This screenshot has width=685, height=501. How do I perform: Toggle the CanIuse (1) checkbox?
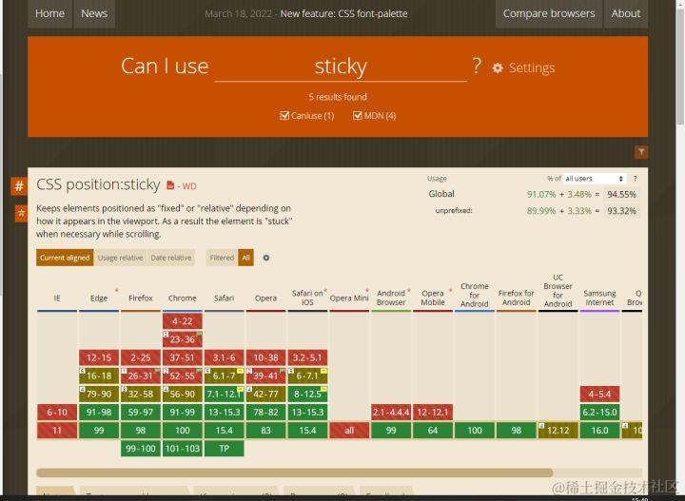tap(284, 116)
